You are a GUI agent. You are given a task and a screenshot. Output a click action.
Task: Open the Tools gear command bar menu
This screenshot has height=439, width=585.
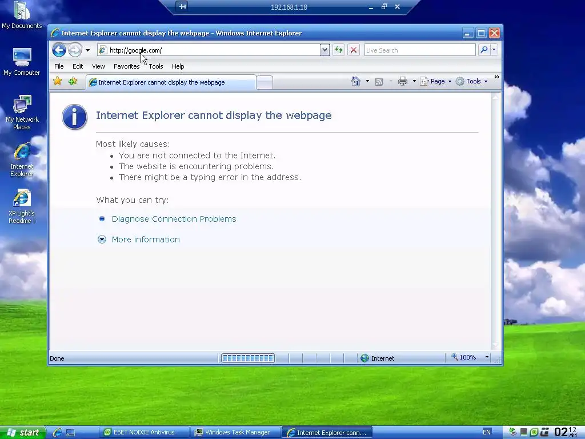[471, 81]
